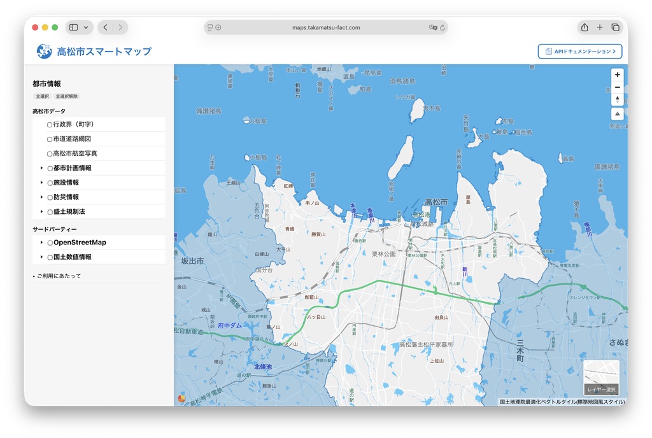Show Safari tab overview
This screenshot has height=438, width=652.
[x=615, y=27]
